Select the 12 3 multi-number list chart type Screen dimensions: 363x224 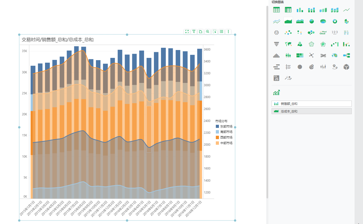coord(346,33)
